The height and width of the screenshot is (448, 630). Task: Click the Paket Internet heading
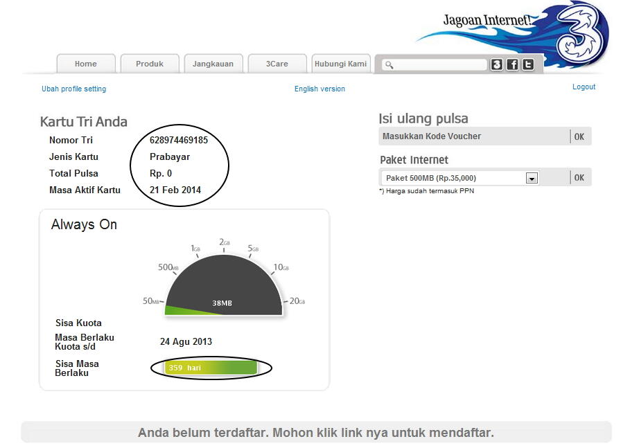pyautogui.click(x=414, y=160)
